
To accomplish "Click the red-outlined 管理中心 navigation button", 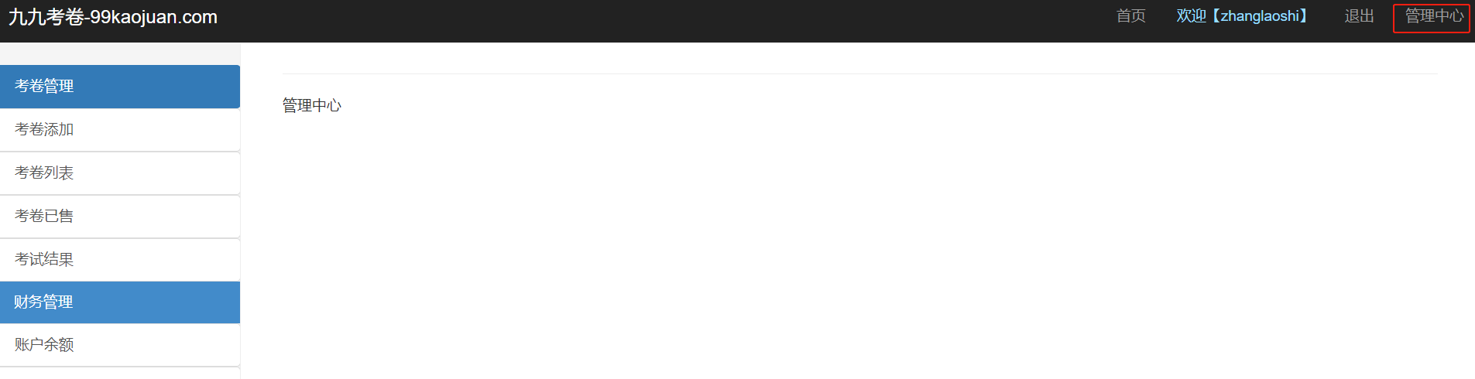I will tap(1432, 18).
